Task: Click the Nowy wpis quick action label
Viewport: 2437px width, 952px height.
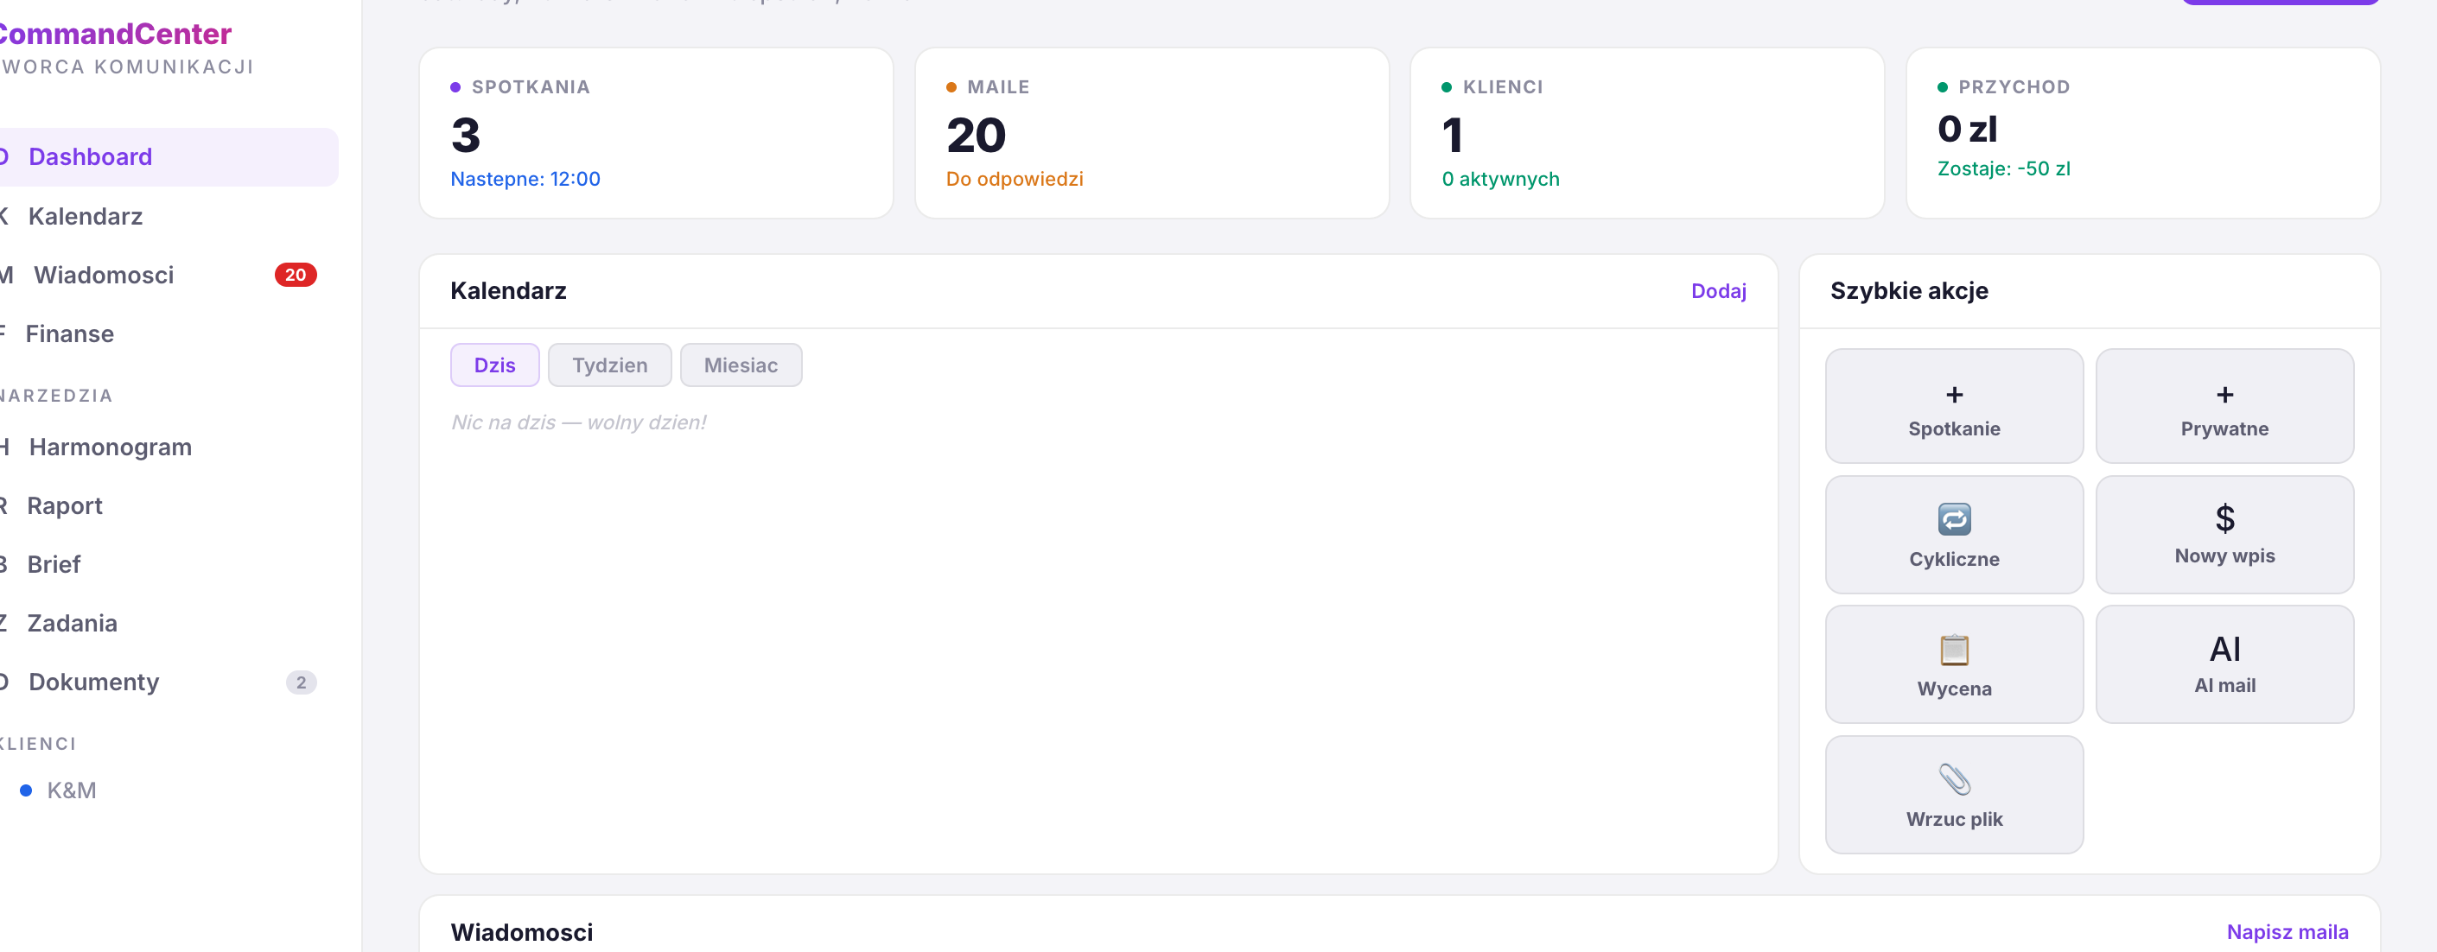Action: pos(2225,555)
